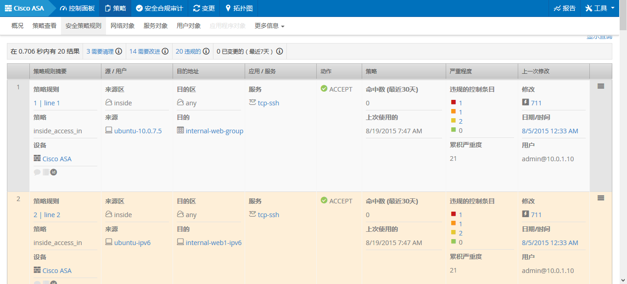Open the hamburger menu for rule 2
Viewport: 627px width, 284px height.
601,198
